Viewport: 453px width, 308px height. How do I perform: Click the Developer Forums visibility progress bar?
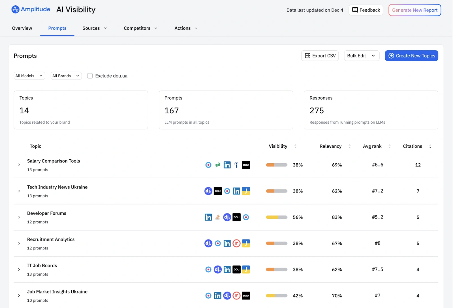277,217
